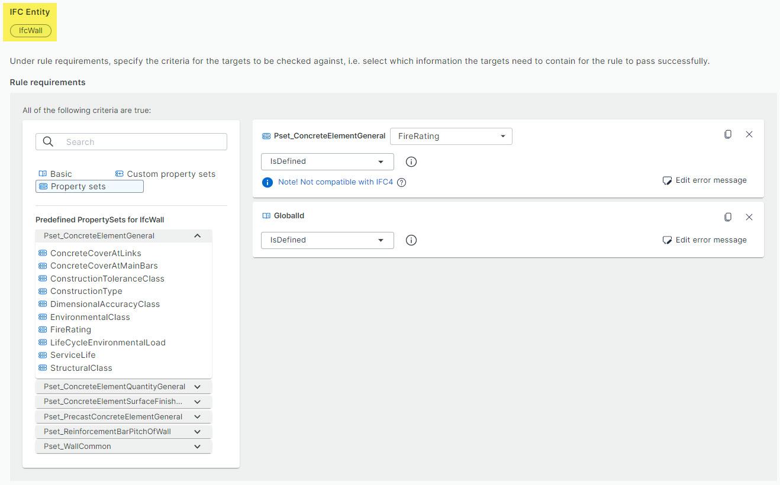Click the Property sets tab icon
Viewport: 780px width, 485px height.
43,186
